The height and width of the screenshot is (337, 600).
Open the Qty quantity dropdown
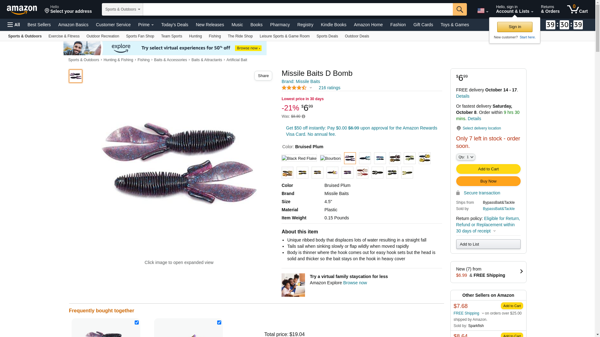[465, 157]
